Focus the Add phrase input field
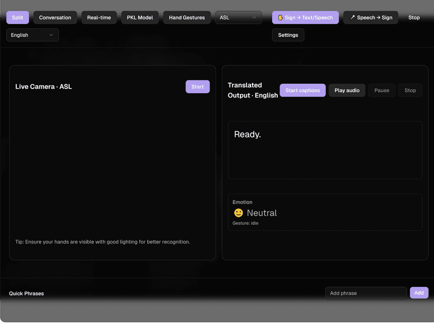The width and height of the screenshot is (434, 324). [x=366, y=293]
